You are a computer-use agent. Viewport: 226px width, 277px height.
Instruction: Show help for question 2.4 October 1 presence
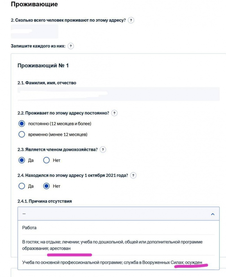click(133, 176)
